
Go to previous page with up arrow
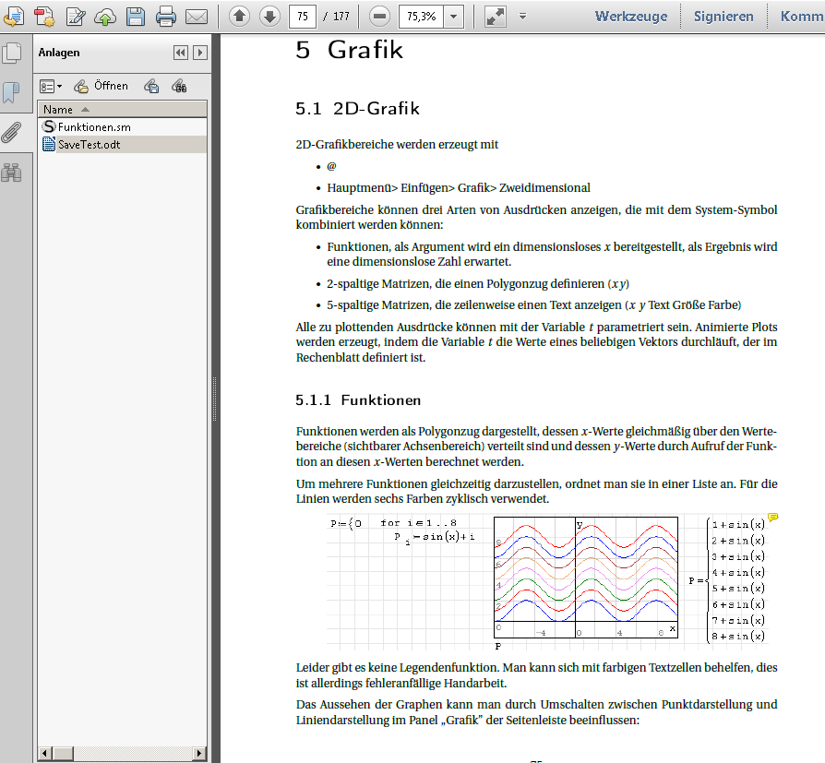click(x=239, y=16)
